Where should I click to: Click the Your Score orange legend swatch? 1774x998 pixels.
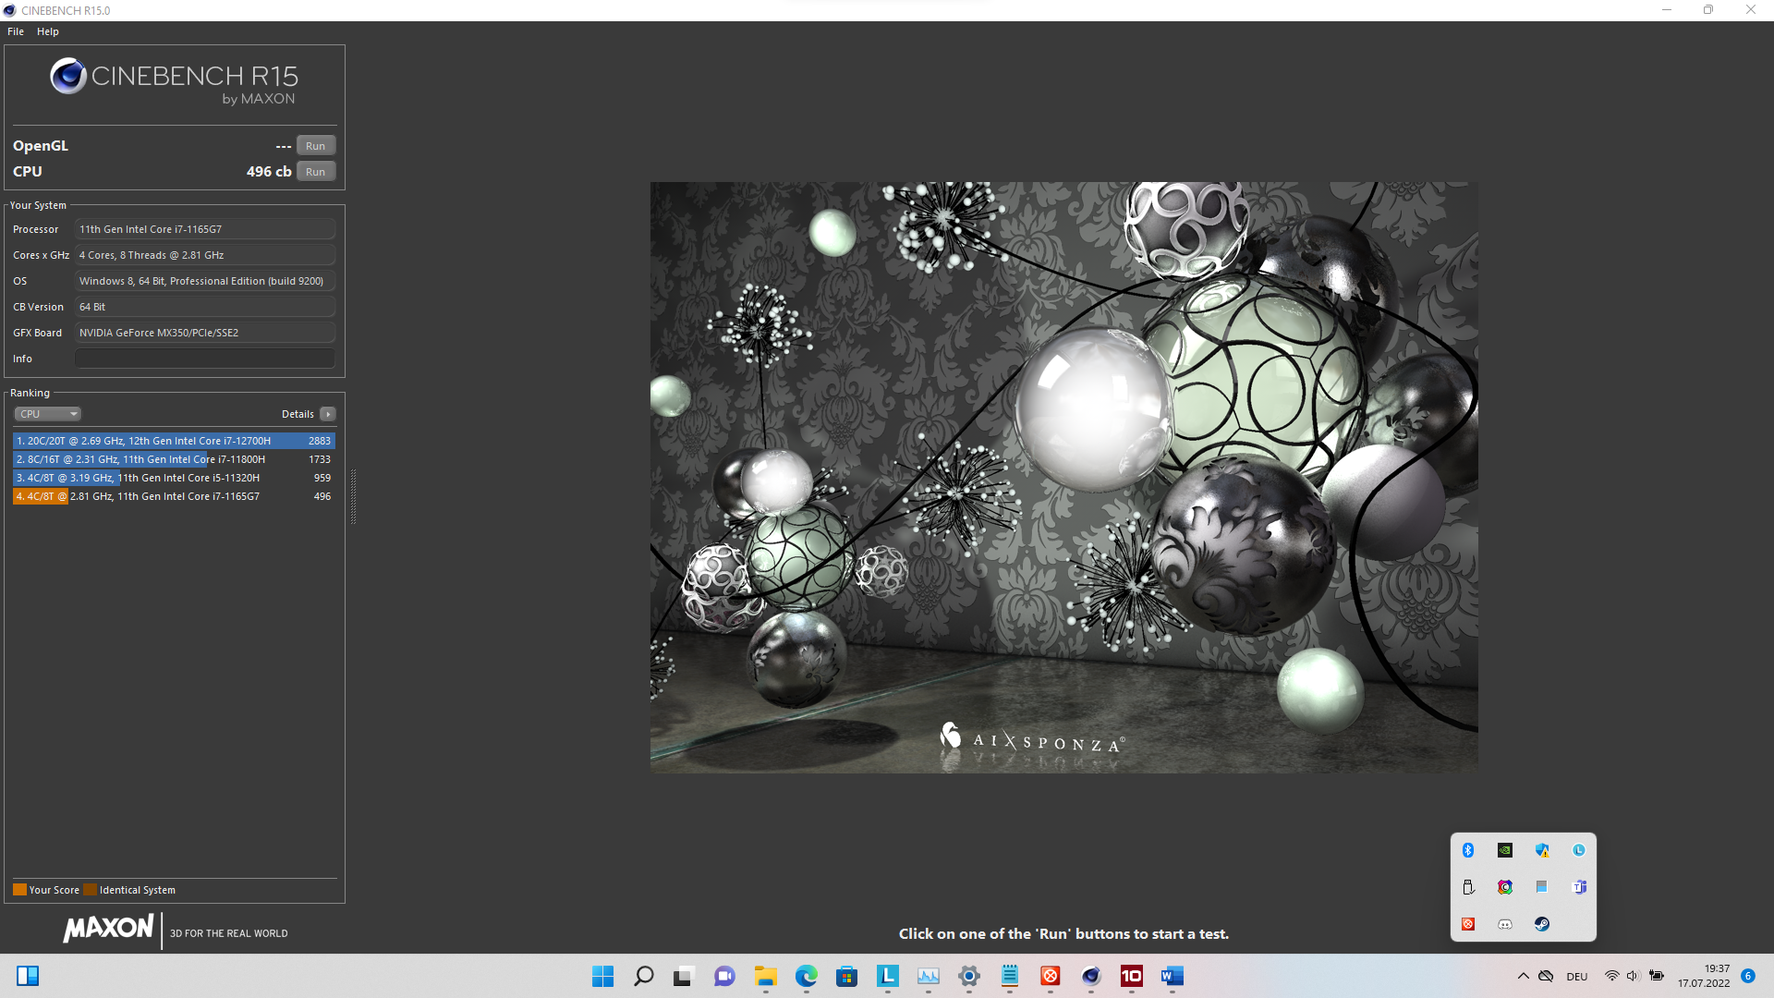19,890
